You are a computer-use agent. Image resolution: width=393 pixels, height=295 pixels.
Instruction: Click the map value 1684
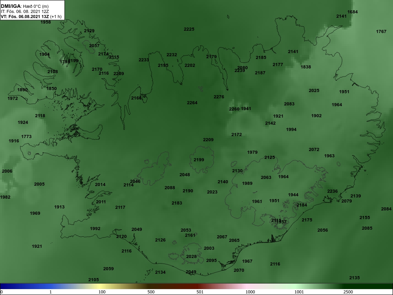point(353,12)
